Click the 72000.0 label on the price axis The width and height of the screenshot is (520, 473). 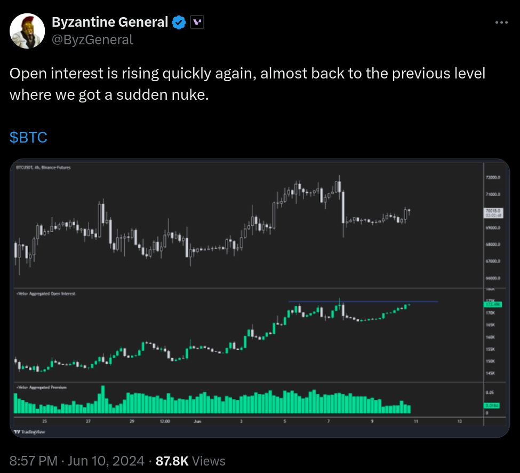click(493, 178)
